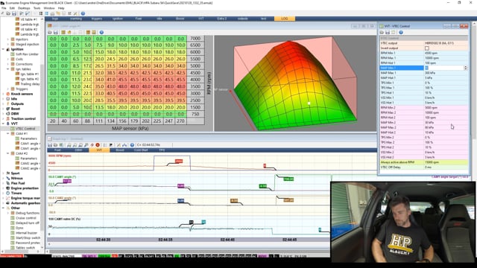Select the Cold Start tab in the graph log

[x=141, y=150]
